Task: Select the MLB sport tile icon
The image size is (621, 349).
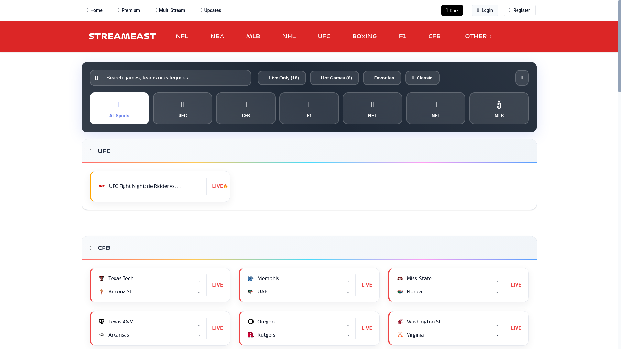Action: tap(499, 105)
